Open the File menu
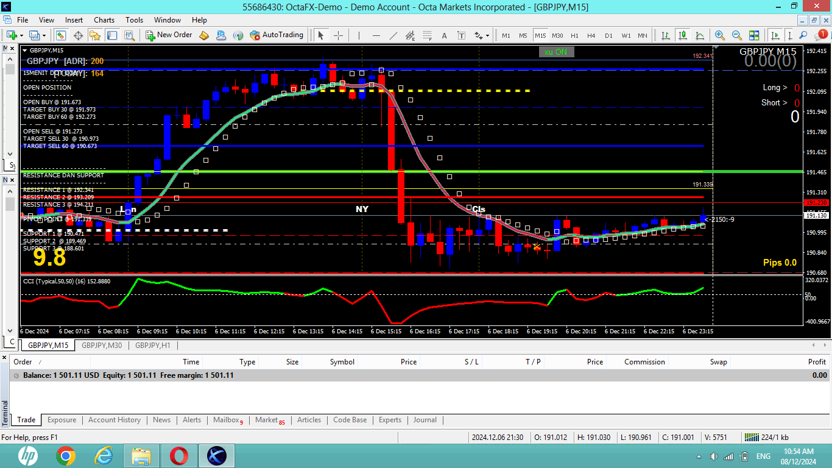Viewport: 832px width, 468px height. (x=23, y=20)
